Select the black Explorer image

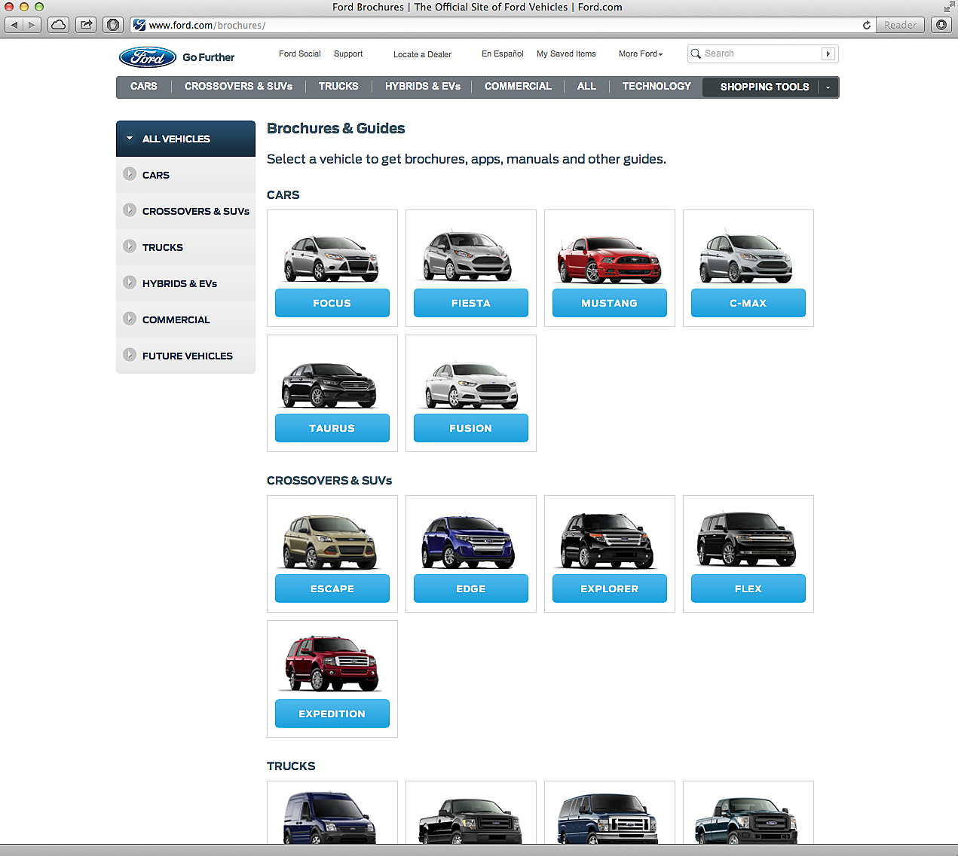coord(608,540)
